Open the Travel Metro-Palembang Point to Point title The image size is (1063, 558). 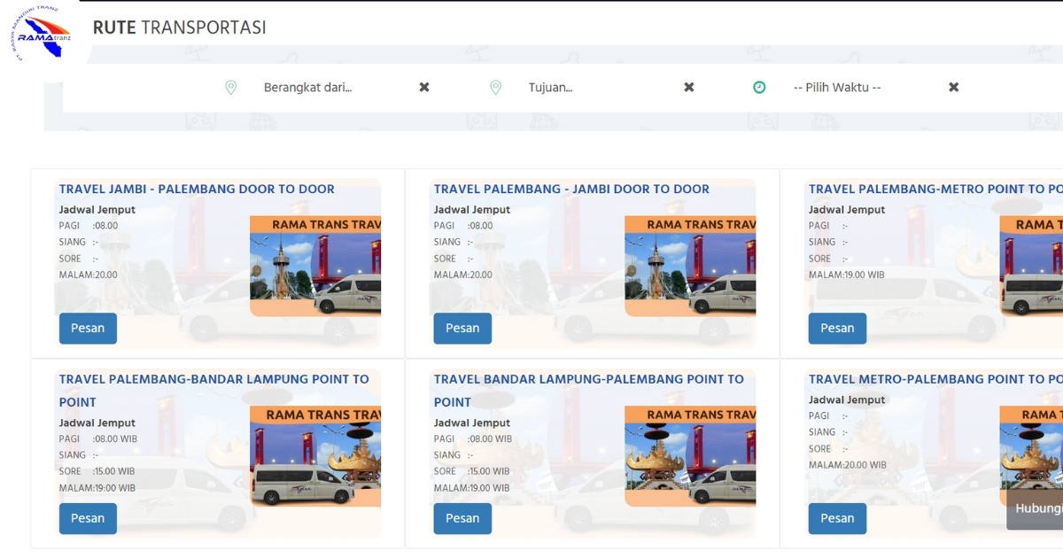[935, 379]
